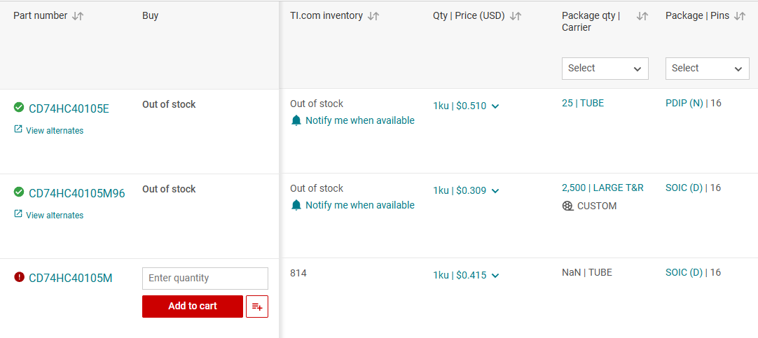758x338 pixels.
Task: Sort by Part number column arrows
Action: point(78,16)
